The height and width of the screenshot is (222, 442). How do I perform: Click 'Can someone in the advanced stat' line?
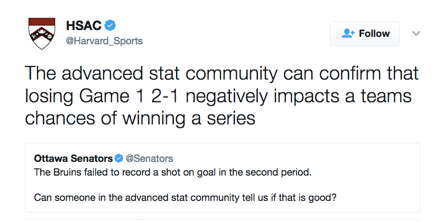coord(185,197)
